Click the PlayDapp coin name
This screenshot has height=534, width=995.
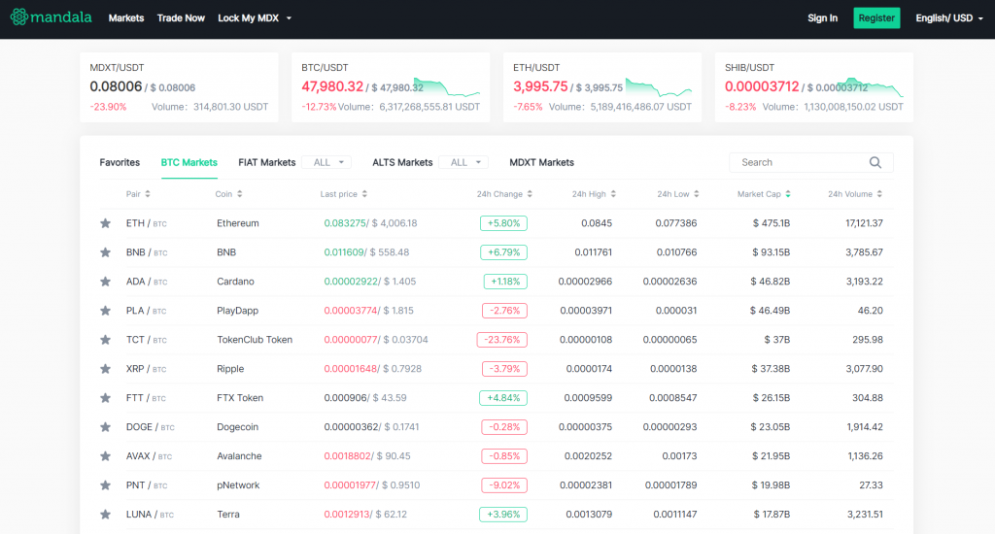(237, 311)
